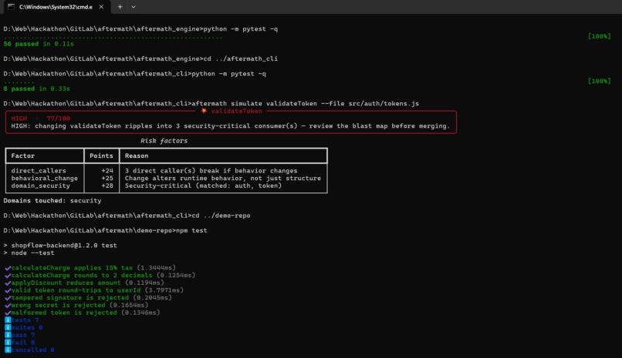Click the 'cd ../demo-repo' command line
Viewport: 622px width, 358px height.
(127, 216)
